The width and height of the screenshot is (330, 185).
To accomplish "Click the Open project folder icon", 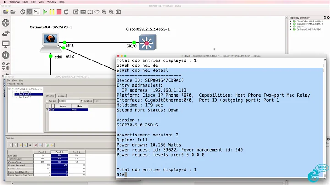I will (13, 12).
